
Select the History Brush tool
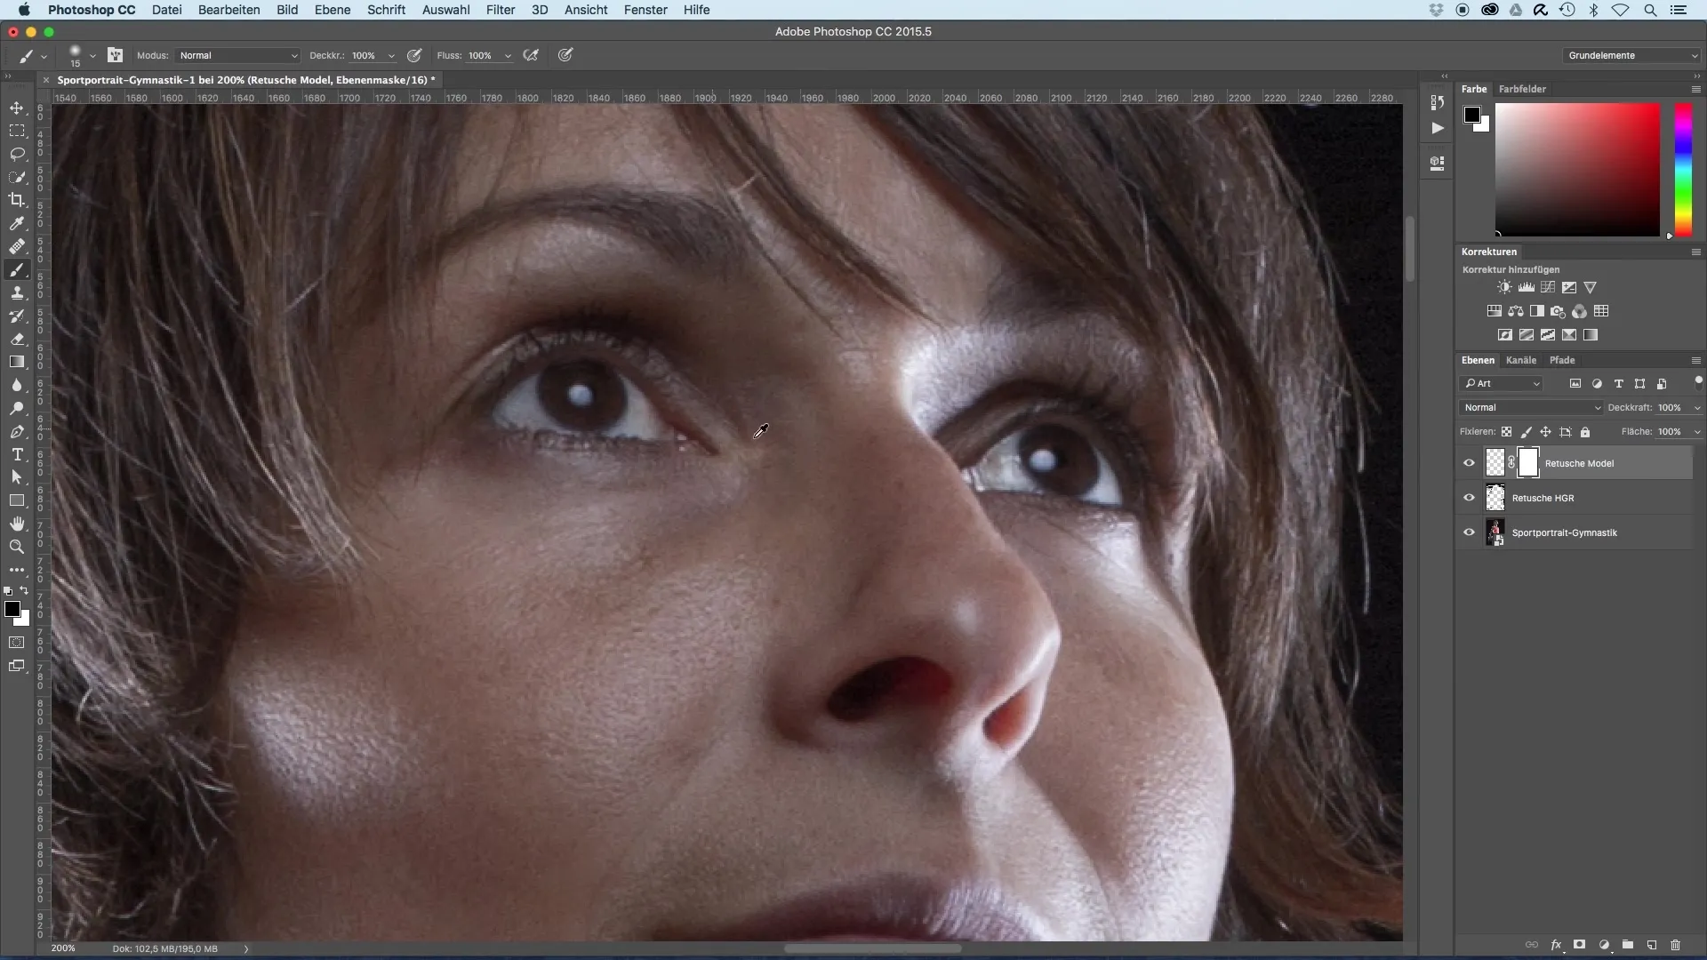(17, 316)
